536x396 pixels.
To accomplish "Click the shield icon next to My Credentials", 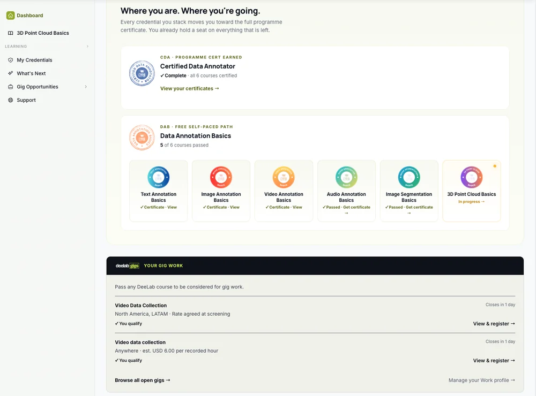I will point(11,60).
